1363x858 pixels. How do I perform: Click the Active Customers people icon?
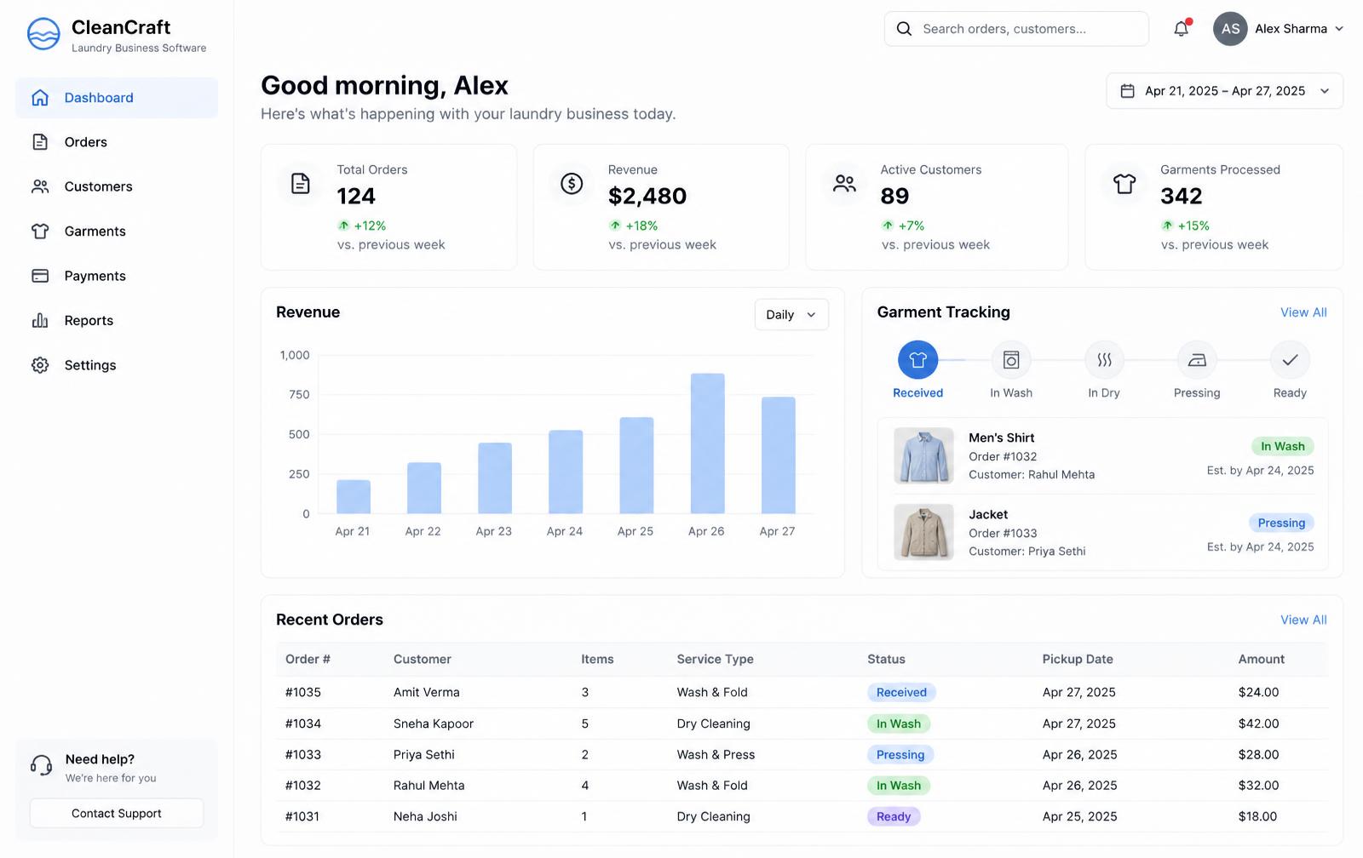844,183
